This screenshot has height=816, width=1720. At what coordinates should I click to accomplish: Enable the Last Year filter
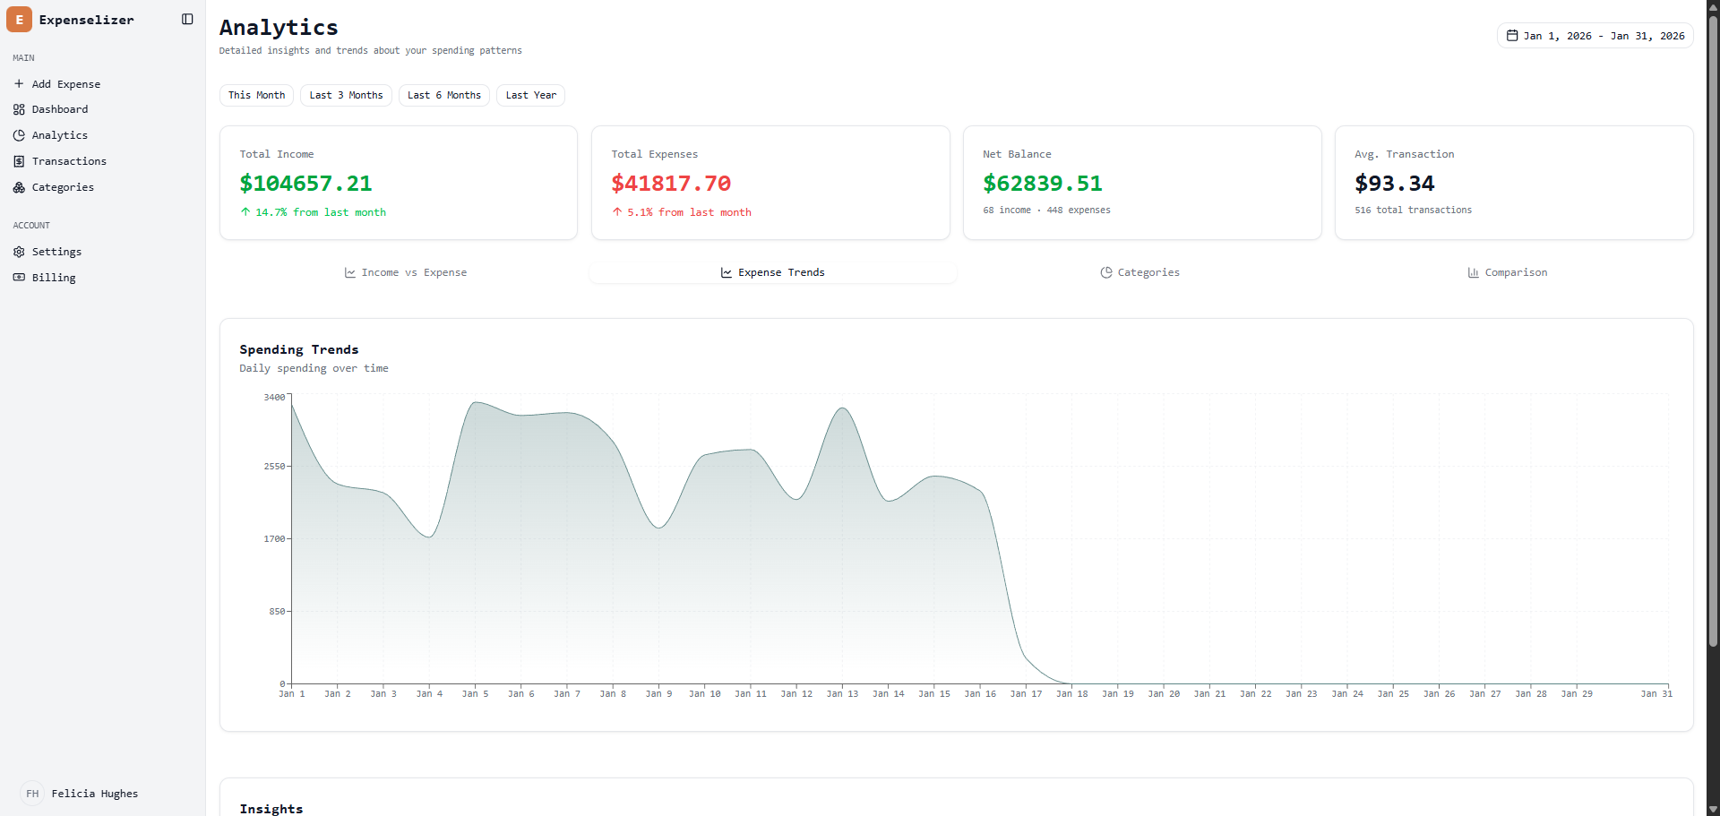pos(530,95)
